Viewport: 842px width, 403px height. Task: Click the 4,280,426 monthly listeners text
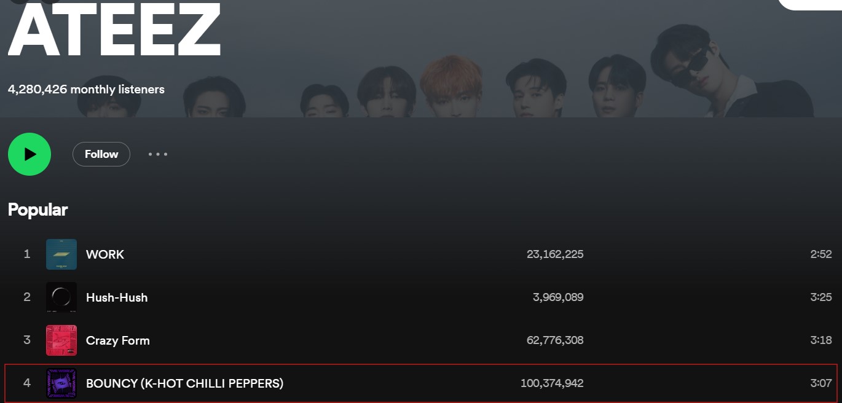point(86,90)
